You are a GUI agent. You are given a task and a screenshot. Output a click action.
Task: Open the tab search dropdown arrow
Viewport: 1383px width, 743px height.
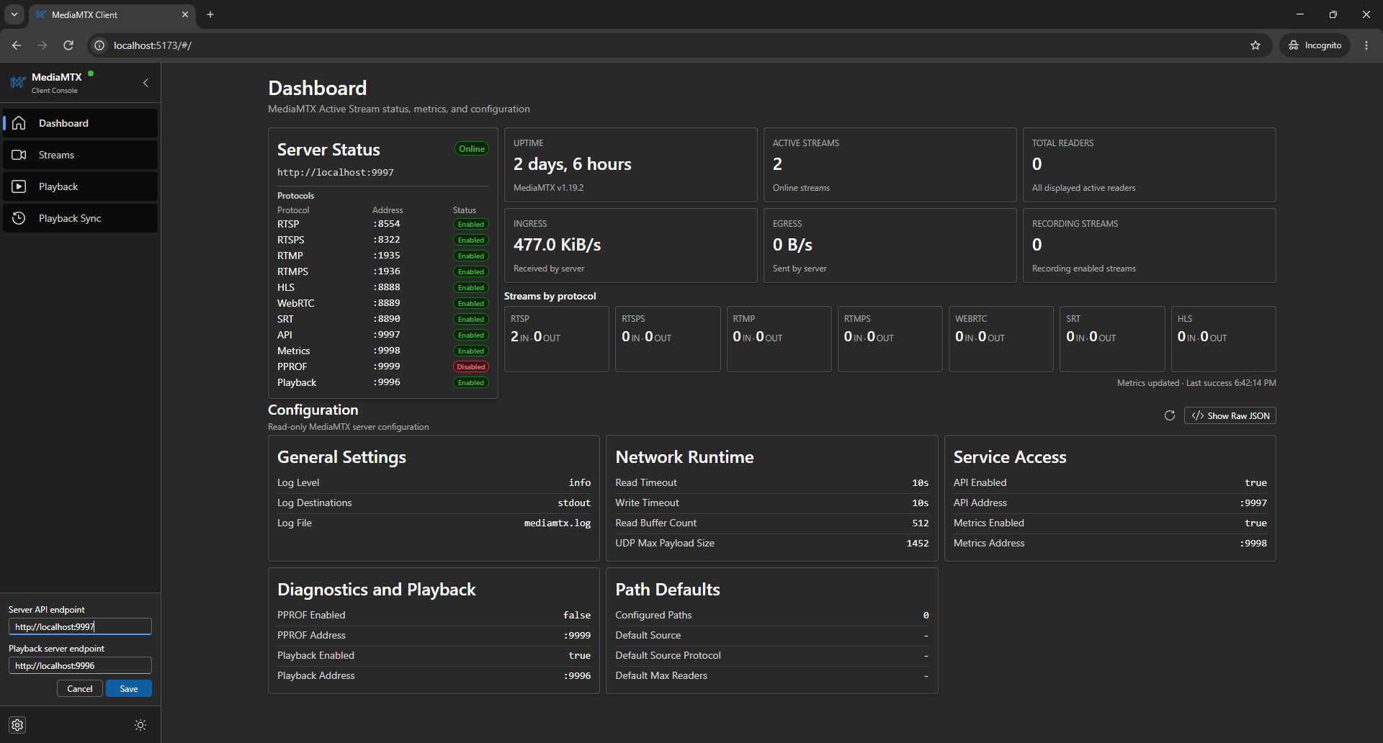pyautogui.click(x=14, y=14)
